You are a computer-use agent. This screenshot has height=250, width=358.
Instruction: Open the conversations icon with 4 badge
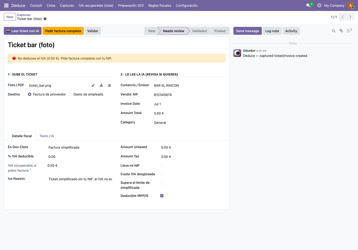click(309, 5)
